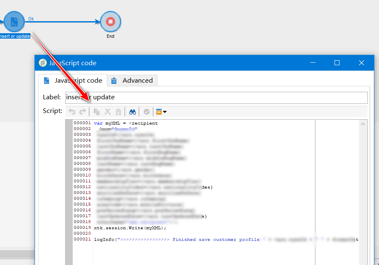Click the Redo icon in the script toolbar
The width and height of the screenshot is (379, 265).
pos(82,111)
